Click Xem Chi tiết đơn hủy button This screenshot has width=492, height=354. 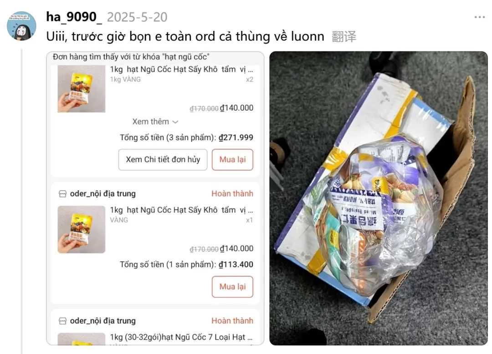163,160
